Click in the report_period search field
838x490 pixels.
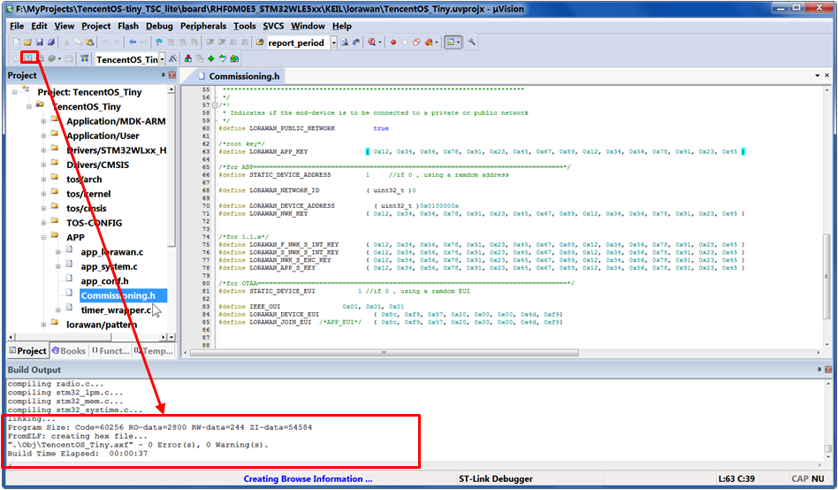click(298, 42)
